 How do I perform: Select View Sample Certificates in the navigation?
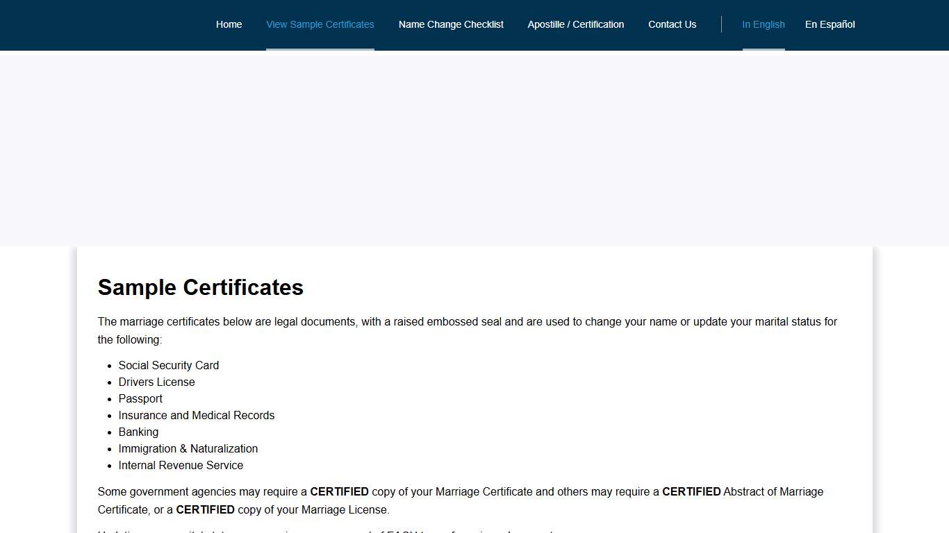(x=320, y=24)
